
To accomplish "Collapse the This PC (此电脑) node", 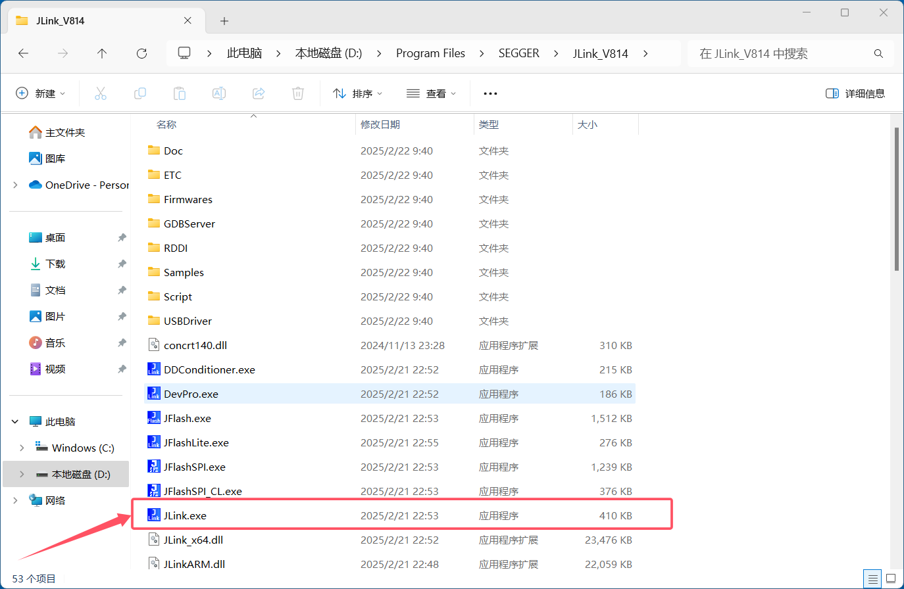I will (15, 421).
